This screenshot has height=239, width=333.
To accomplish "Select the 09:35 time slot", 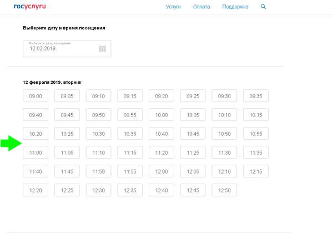I will [256, 96].
